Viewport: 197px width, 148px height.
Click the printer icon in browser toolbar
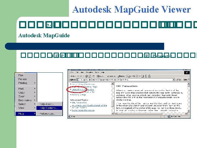point(134,76)
